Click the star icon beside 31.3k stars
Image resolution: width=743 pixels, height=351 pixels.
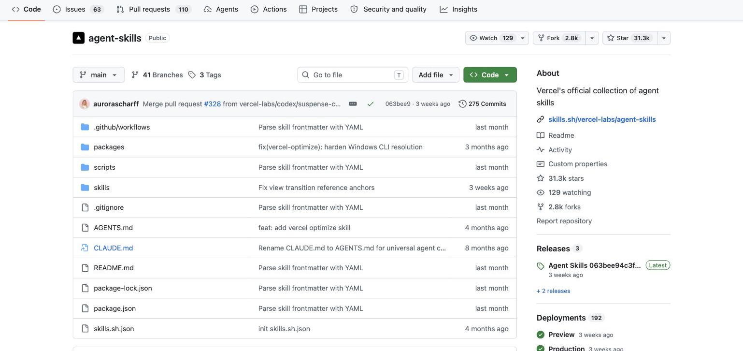(x=541, y=178)
